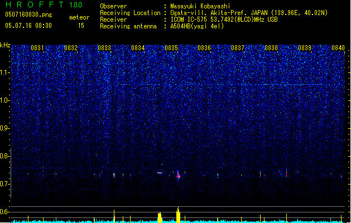Select the filename 0507160830.png
The height and width of the screenshot is (223, 351).
[x=28, y=15]
